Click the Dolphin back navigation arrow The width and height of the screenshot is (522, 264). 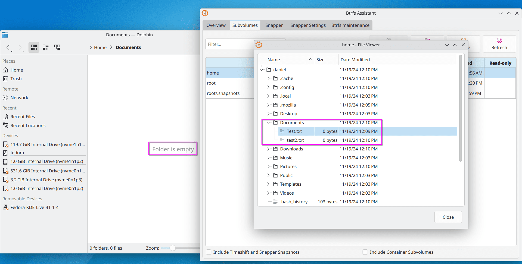pos(9,48)
